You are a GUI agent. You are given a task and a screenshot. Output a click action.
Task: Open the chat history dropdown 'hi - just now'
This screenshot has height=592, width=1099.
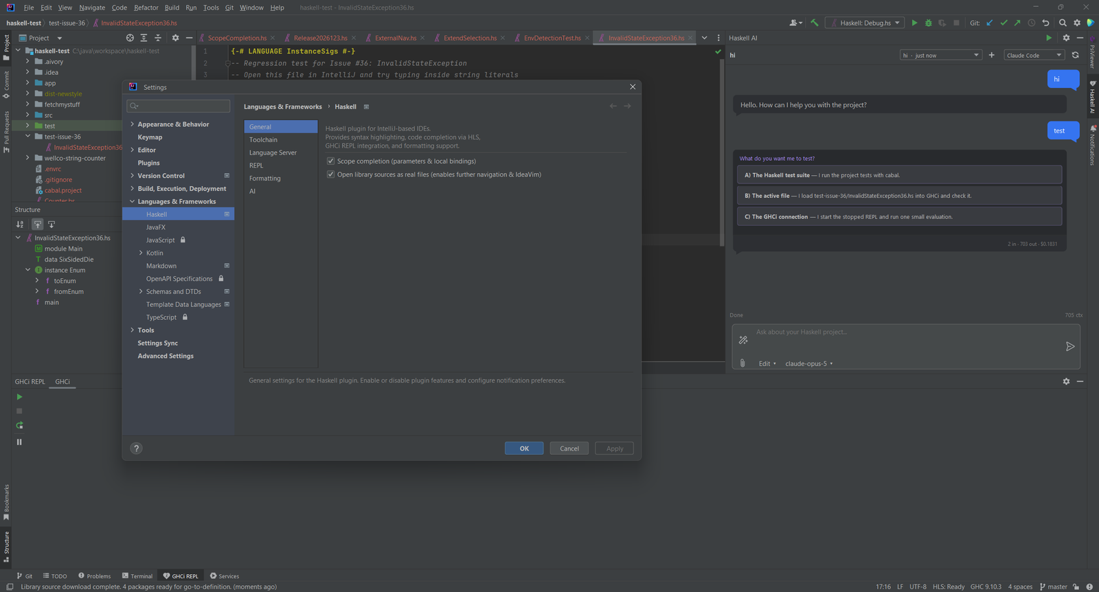point(940,55)
